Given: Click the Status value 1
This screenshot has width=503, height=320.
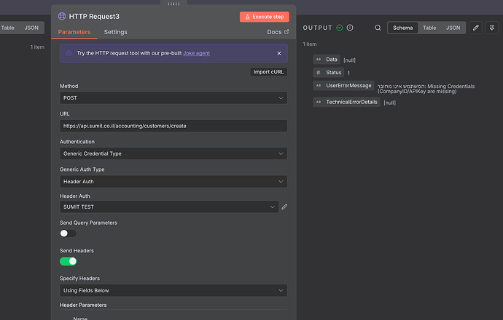Looking at the screenshot, I should point(348,73).
